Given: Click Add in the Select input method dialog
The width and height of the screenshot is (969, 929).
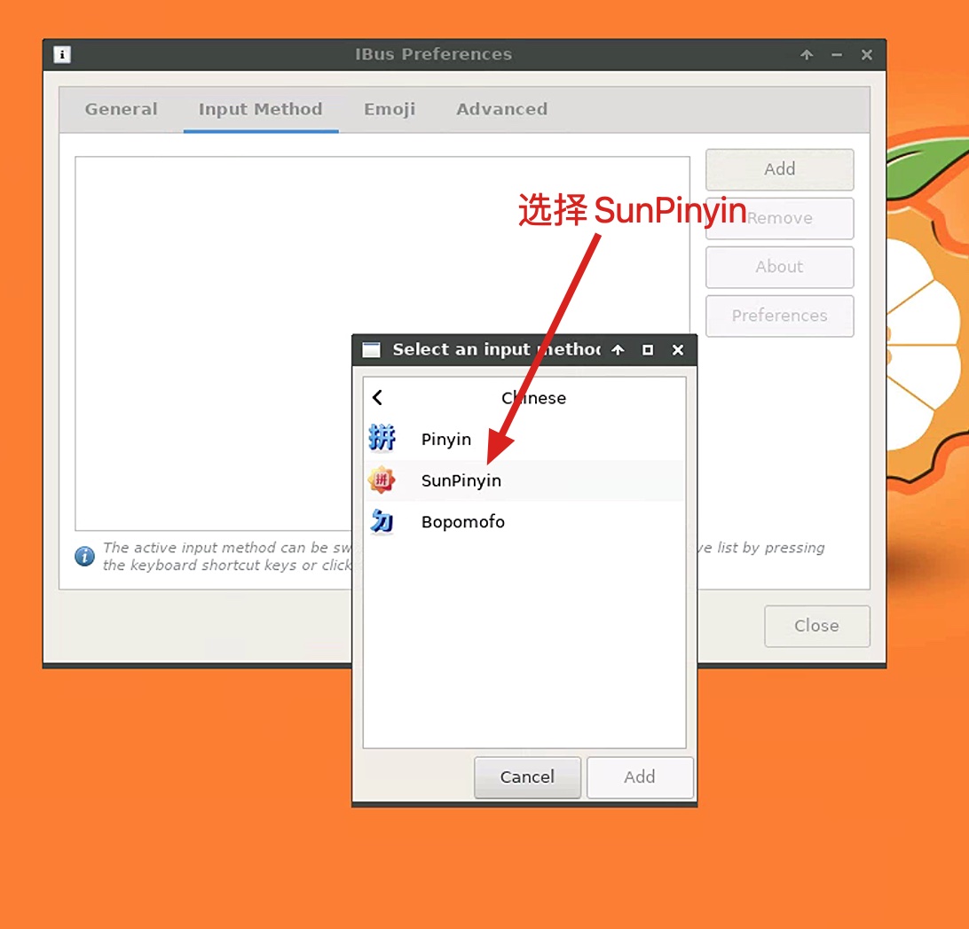Looking at the screenshot, I should coord(640,777).
